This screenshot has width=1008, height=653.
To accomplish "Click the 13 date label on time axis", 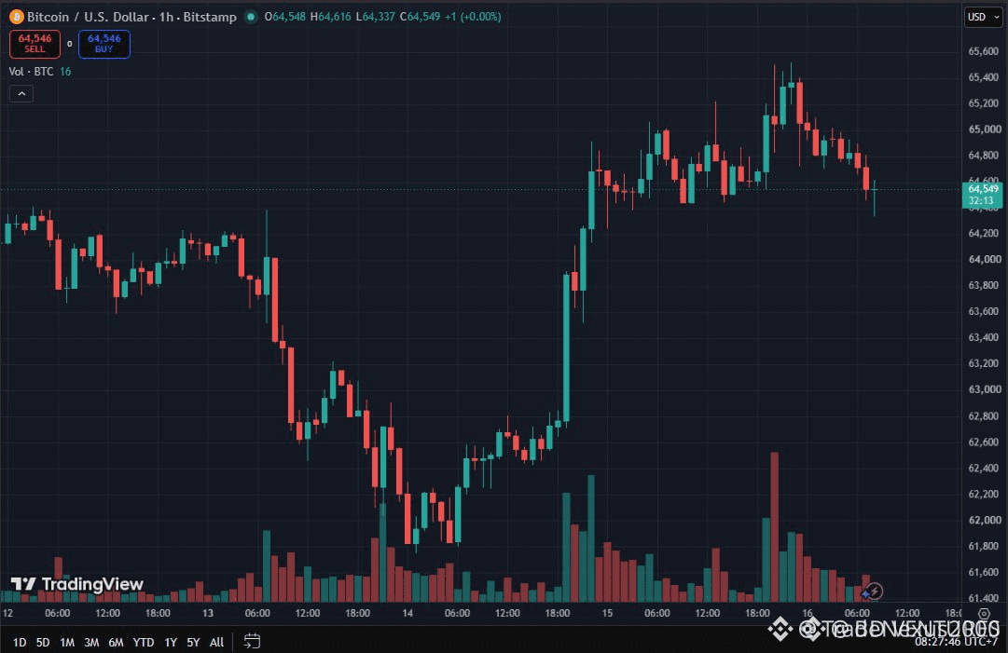I will pyautogui.click(x=208, y=613).
